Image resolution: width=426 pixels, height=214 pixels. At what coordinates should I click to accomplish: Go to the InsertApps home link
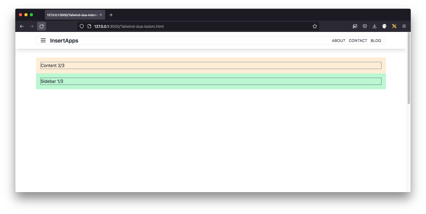(x=64, y=41)
